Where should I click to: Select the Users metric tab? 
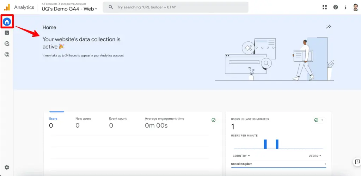pyautogui.click(x=53, y=123)
